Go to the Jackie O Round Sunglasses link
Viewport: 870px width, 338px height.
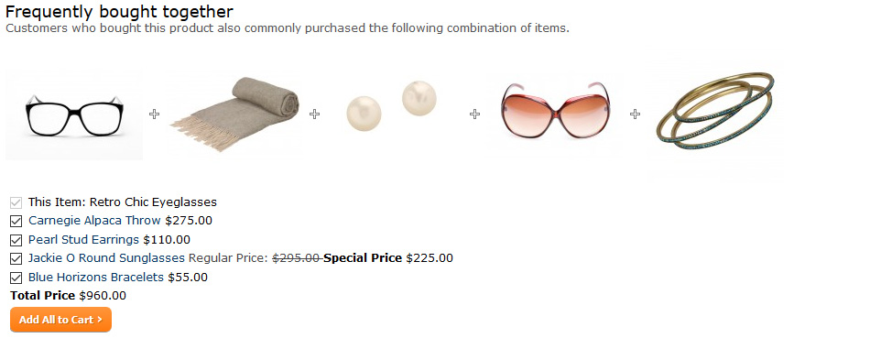[106, 258]
